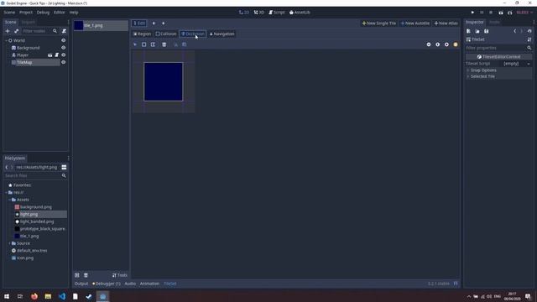Switch to the Navigation tab
Screen dimensions: 537x302
coord(222,34)
